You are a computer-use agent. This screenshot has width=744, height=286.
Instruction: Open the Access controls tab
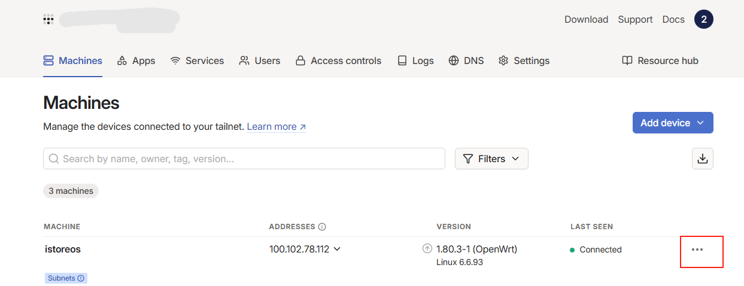coord(338,60)
